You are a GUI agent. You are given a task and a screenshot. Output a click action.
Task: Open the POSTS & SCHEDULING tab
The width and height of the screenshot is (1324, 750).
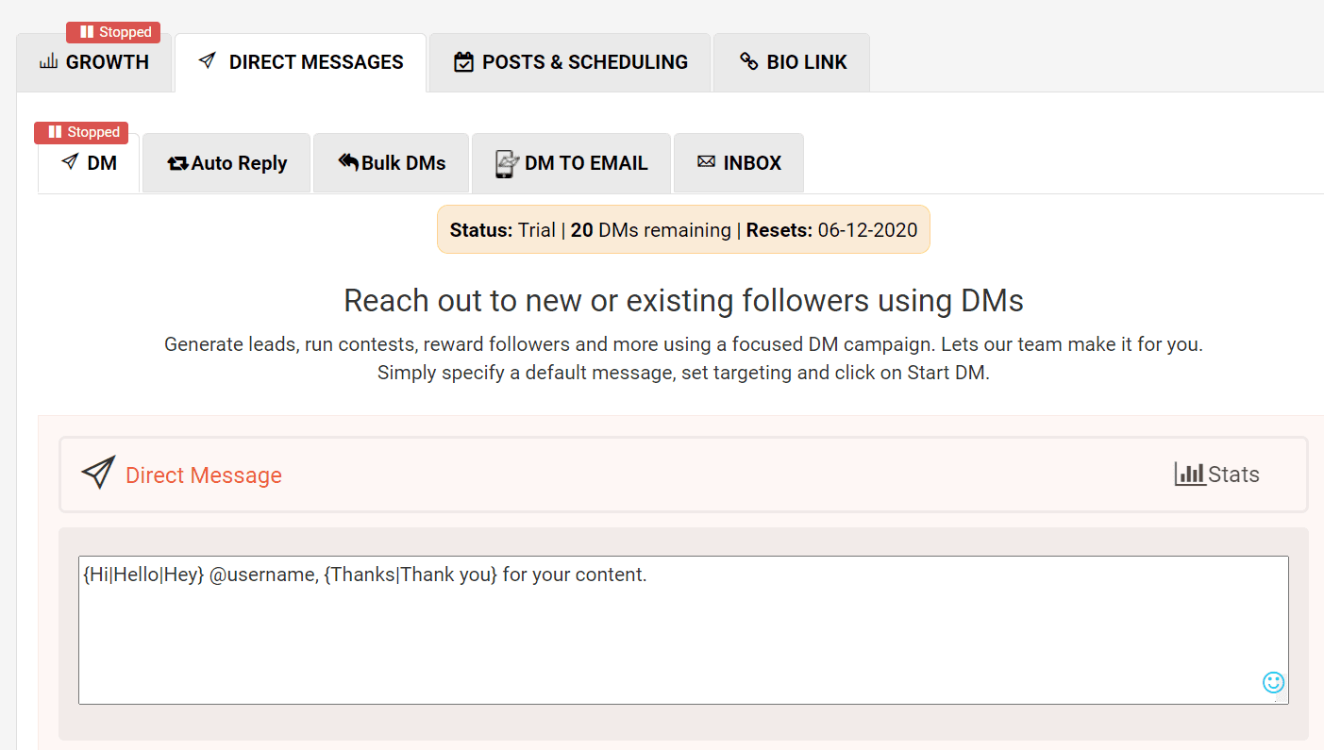(569, 61)
